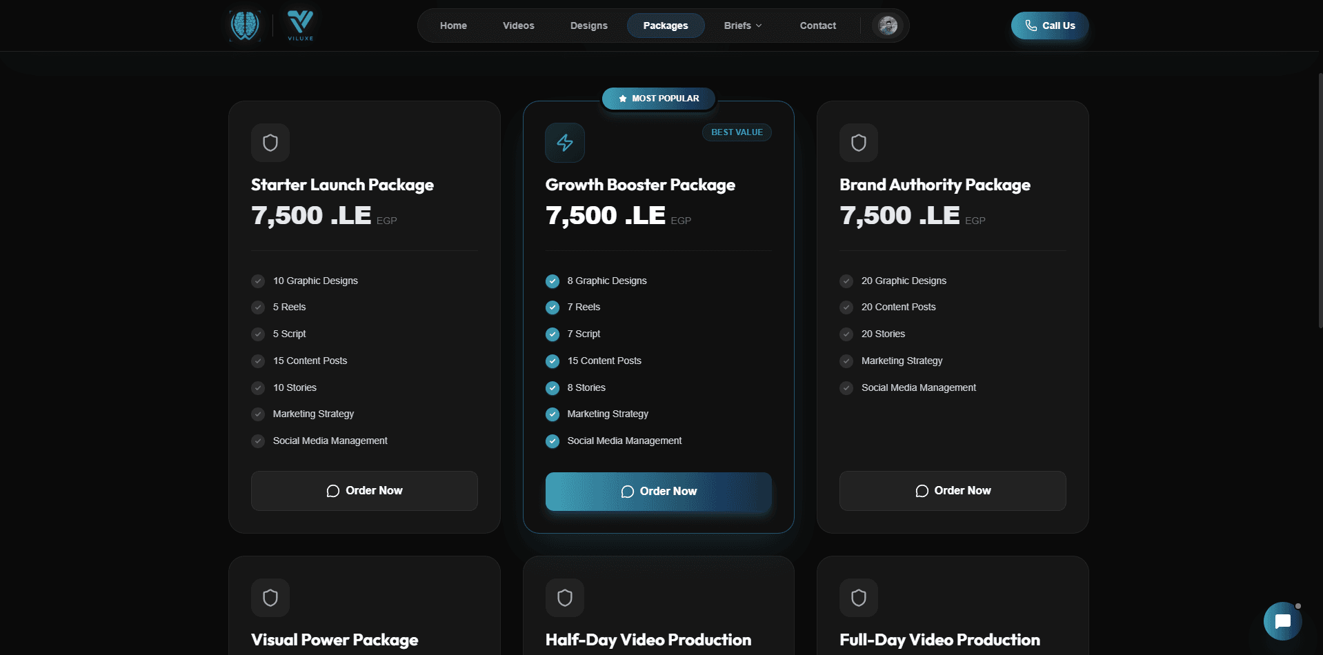This screenshot has height=655, width=1323.
Task: Click the Brand Authority Package title
Action: point(935,185)
